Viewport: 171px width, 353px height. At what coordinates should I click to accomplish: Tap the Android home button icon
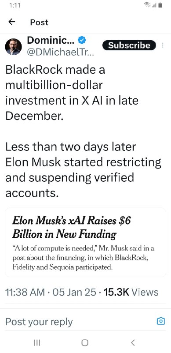(x=85, y=343)
